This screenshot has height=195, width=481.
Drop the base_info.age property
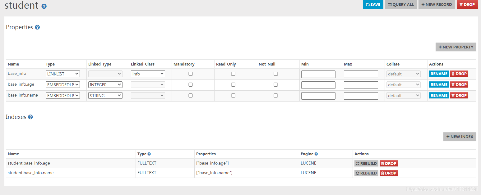[459, 85]
